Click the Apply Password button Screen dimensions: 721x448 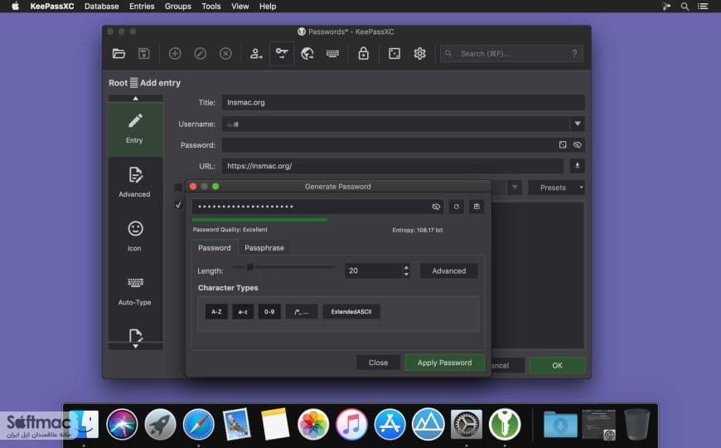click(x=444, y=363)
